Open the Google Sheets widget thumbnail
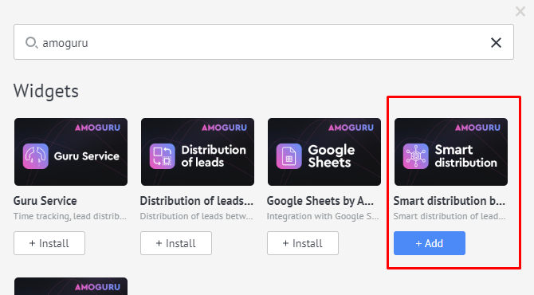Viewport: 534px width, 295px height. pos(324,152)
